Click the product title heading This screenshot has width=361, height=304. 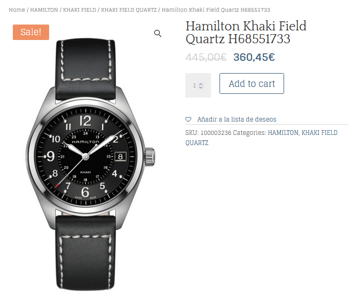246,32
